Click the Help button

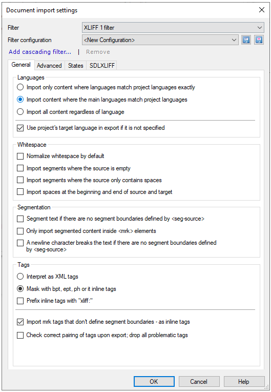pyautogui.click(x=244, y=382)
